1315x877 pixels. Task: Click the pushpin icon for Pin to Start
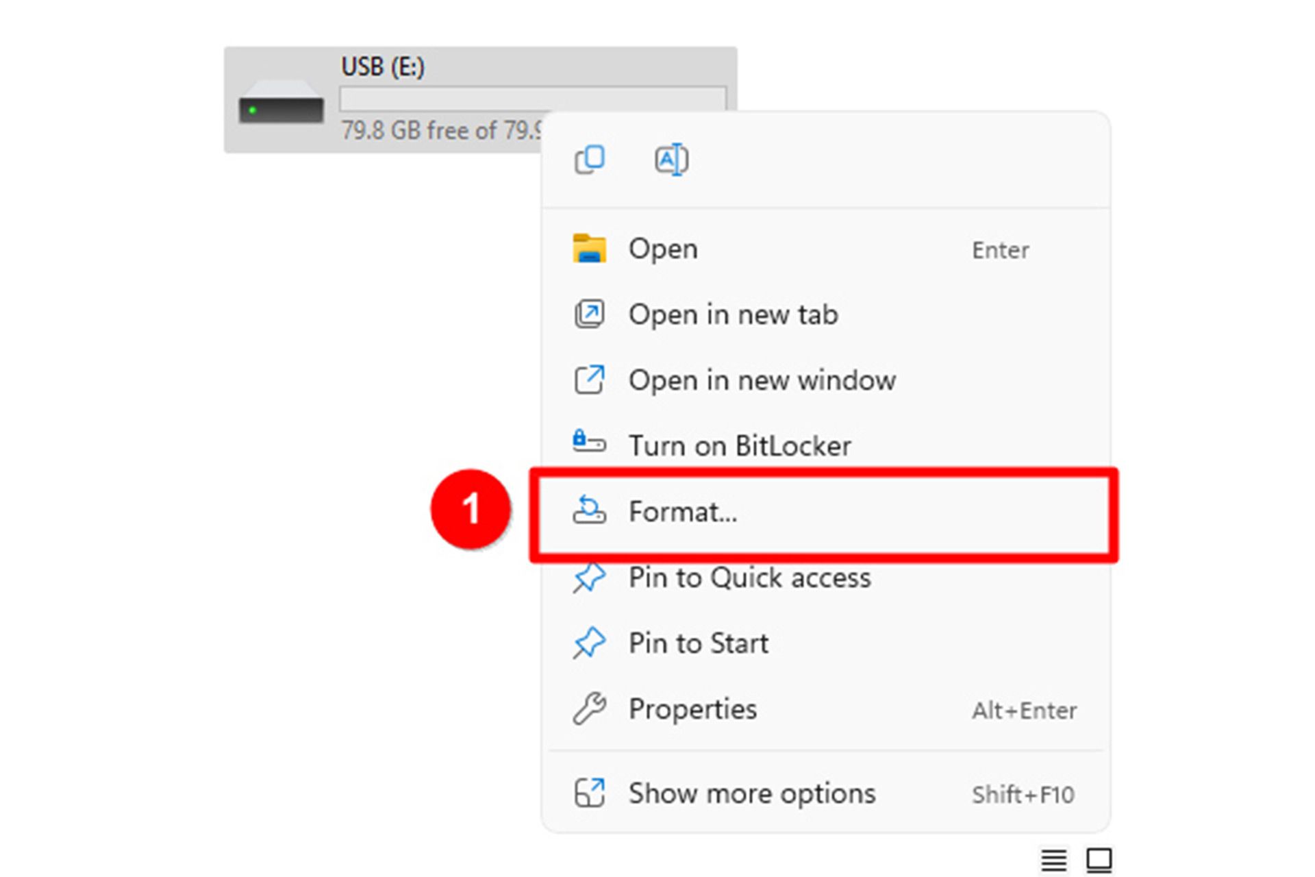pyautogui.click(x=589, y=643)
